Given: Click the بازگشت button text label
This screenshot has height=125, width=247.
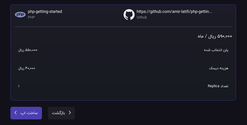Looking at the screenshot, I should click(x=59, y=113).
